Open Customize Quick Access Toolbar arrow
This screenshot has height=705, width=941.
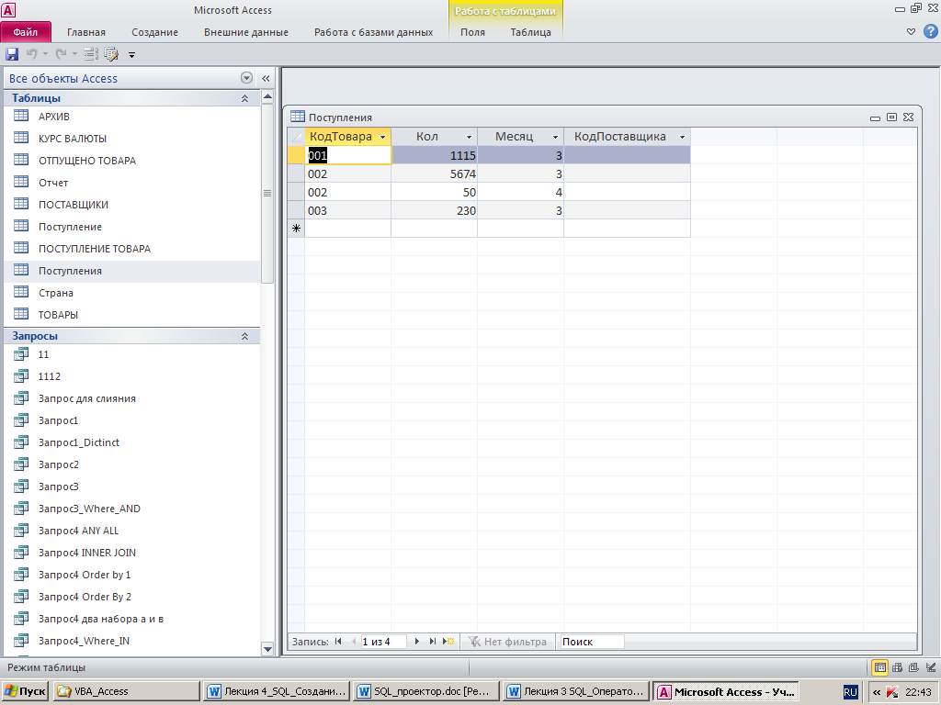tap(131, 55)
